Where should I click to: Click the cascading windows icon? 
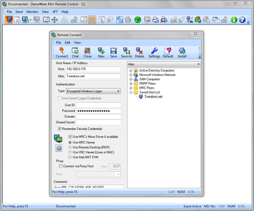(x=216, y=20)
